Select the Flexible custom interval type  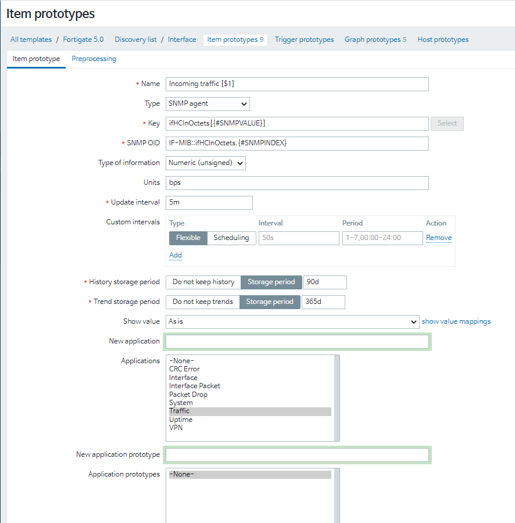pos(188,238)
